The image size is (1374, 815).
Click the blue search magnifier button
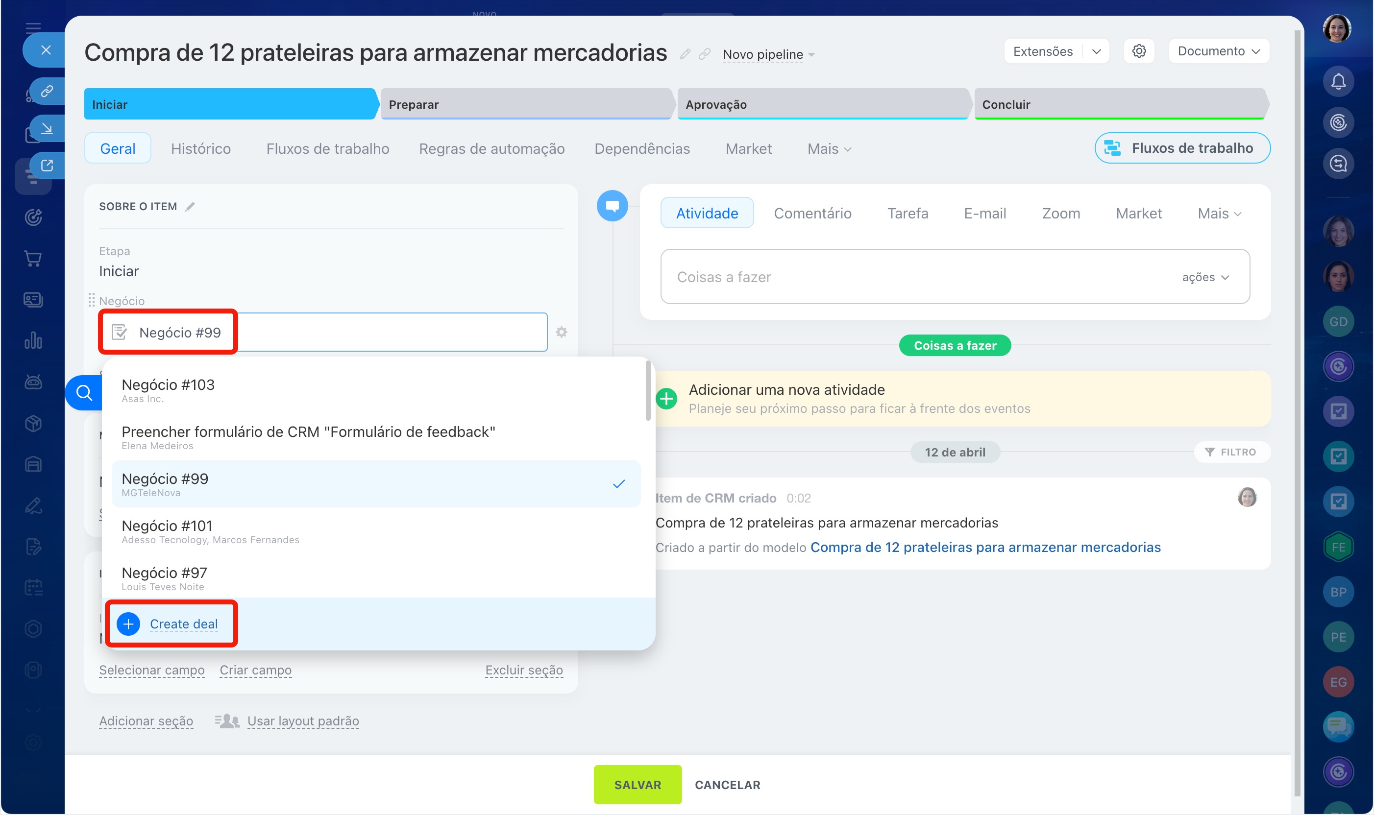coord(84,393)
